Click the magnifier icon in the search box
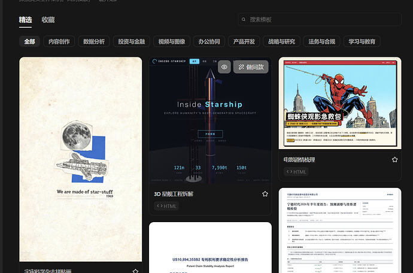Screen dimensions: 413x273 point(244,20)
